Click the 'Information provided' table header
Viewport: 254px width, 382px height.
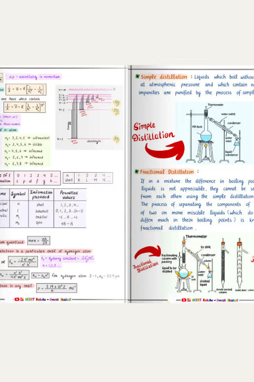pyautogui.click(x=41, y=194)
